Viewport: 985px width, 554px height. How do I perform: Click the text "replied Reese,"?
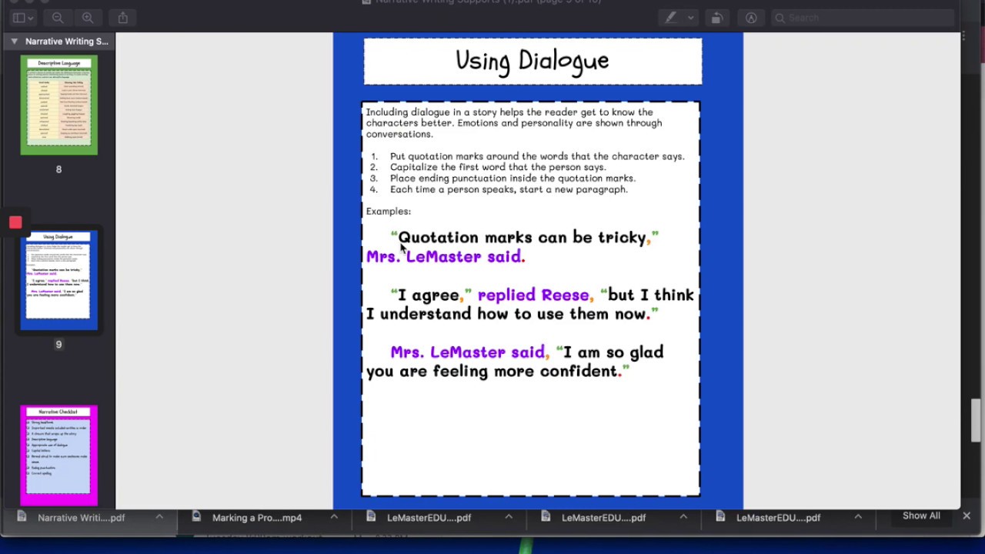pyautogui.click(x=536, y=295)
